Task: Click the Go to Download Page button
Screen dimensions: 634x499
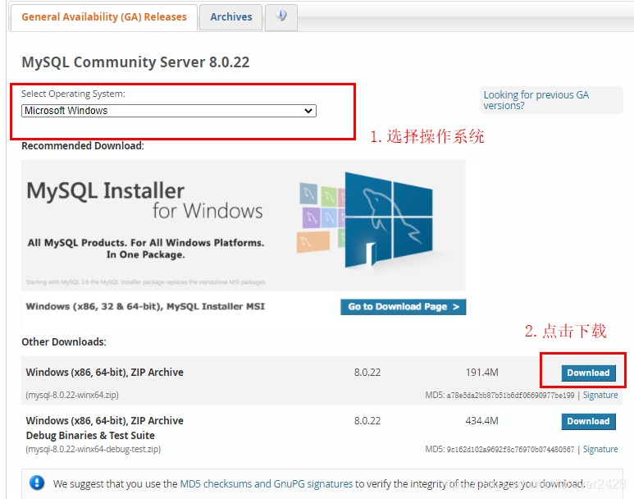Action: [404, 307]
